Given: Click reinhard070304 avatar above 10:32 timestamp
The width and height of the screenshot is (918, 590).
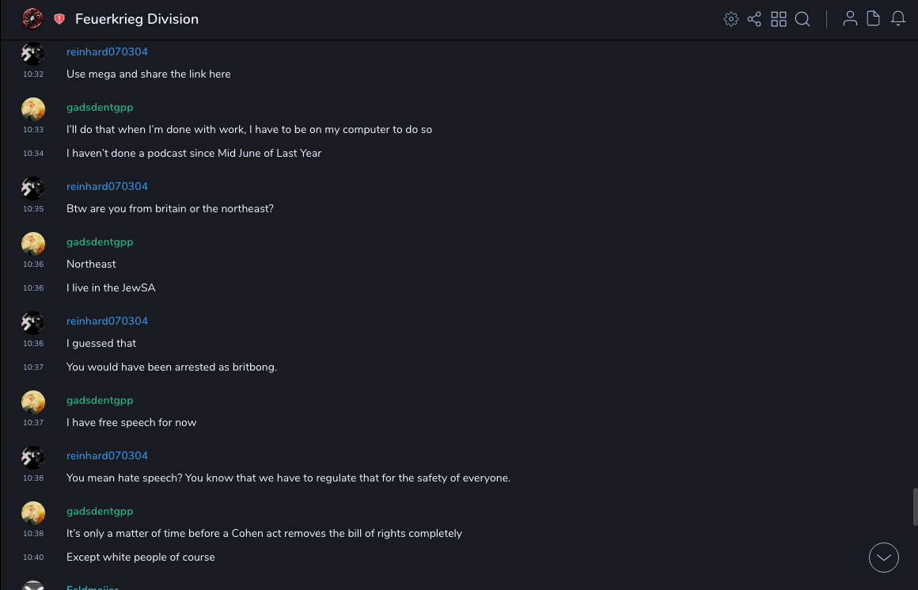Looking at the screenshot, I should pyautogui.click(x=33, y=54).
